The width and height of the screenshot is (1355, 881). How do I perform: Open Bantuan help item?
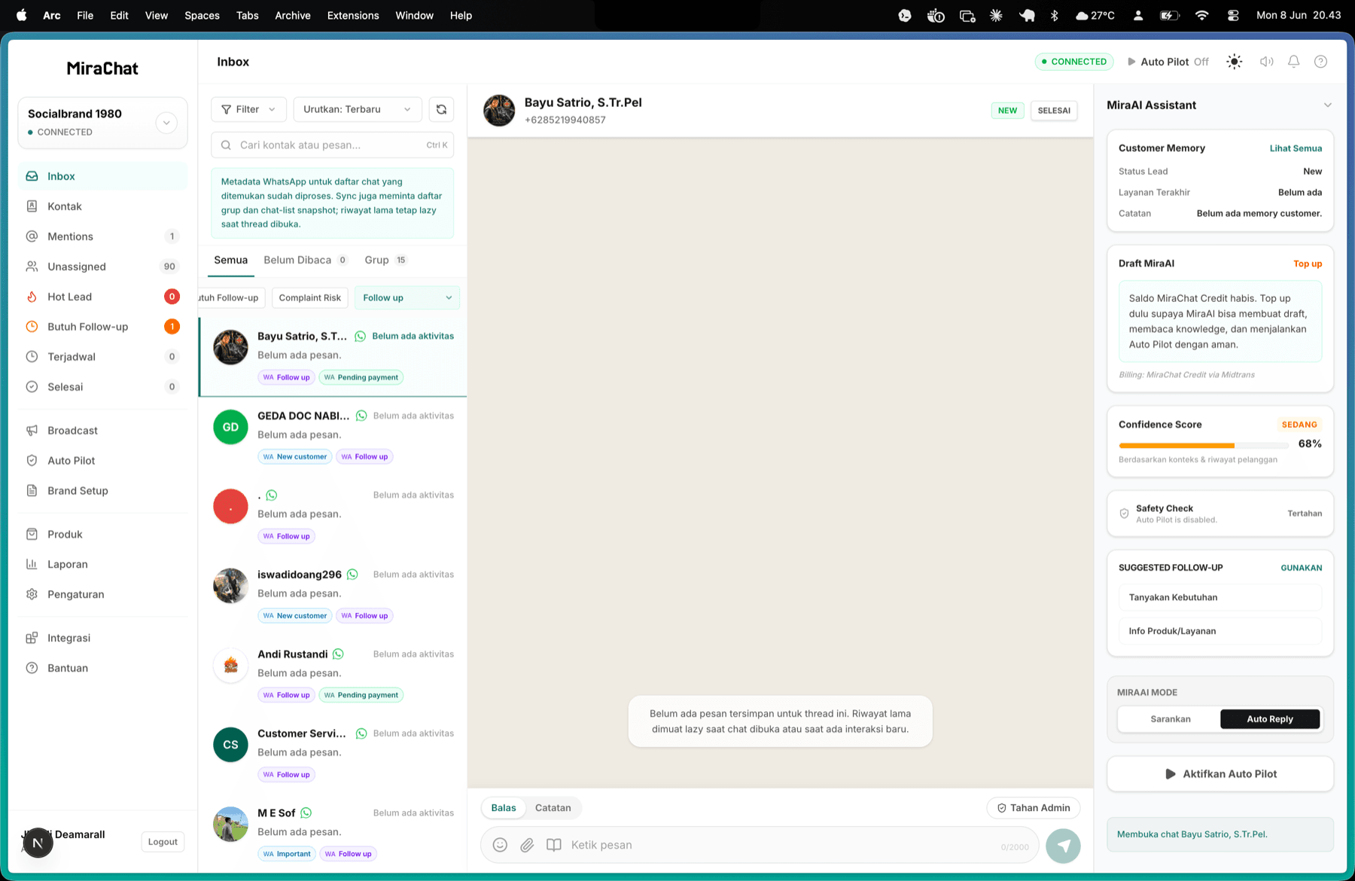pos(102,669)
